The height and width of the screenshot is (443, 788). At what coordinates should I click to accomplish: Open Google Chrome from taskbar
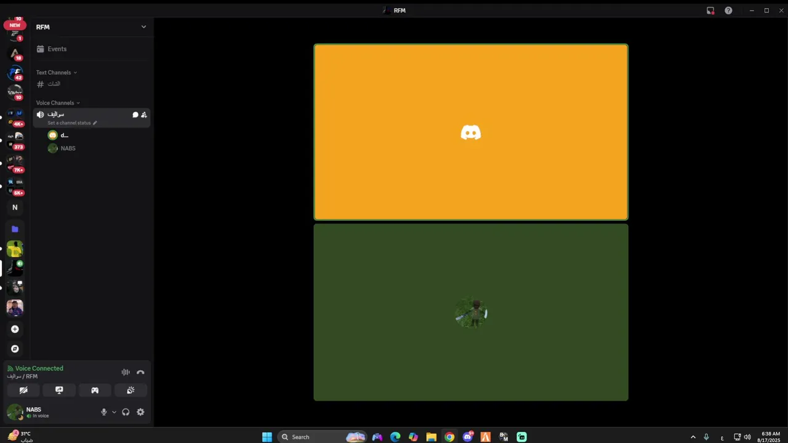[x=449, y=437]
